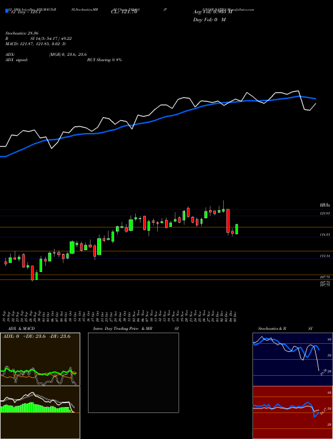Select the 'ADX: 0 +DY: 23.6 -DY: 23.6' readout

click(x=37, y=337)
